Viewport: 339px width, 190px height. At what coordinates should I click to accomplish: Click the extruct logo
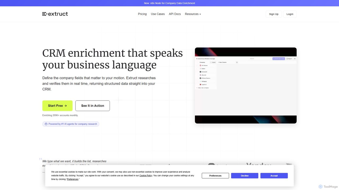point(55,14)
